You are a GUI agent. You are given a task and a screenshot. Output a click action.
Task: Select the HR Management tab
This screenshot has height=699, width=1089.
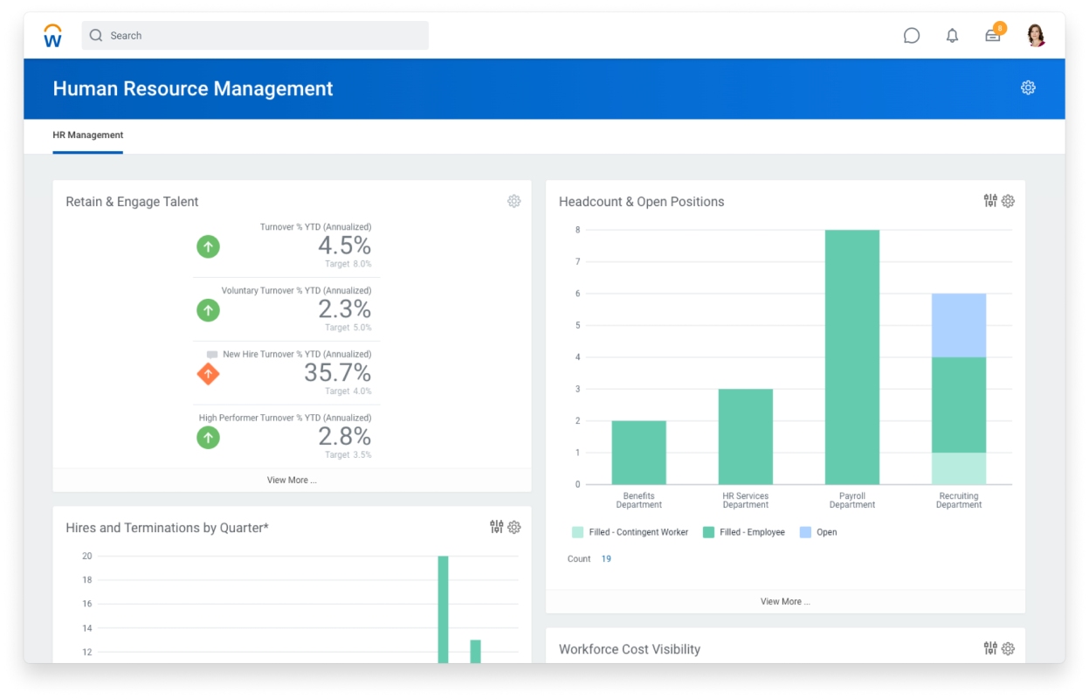pos(87,135)
